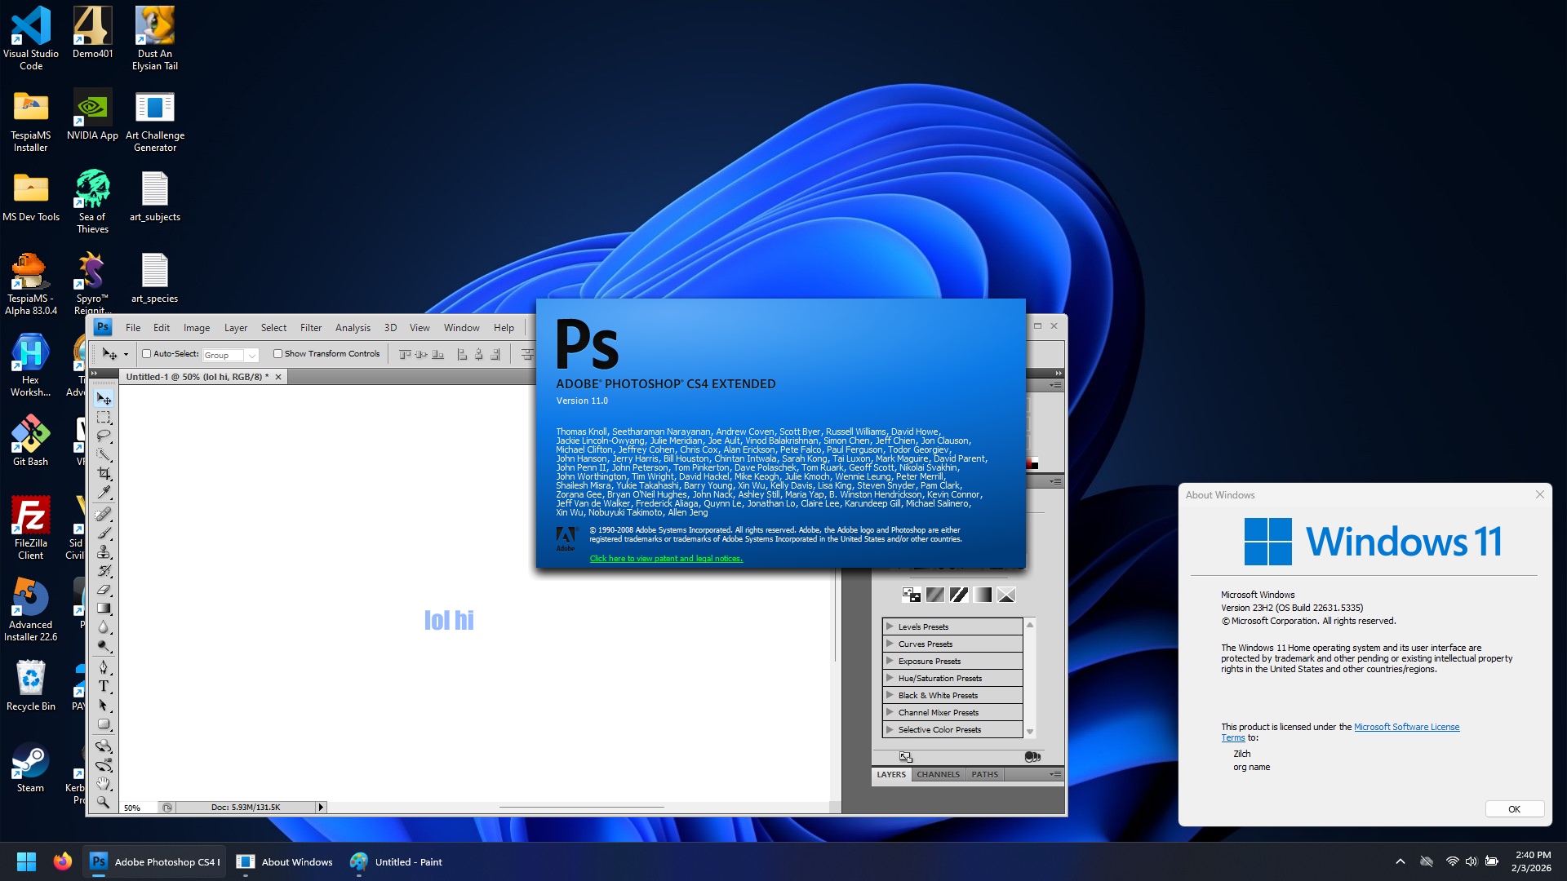Open the Auto-Select Group dropdown
The height and width of the screenshot is (881, 1567).
click(251, 355)
